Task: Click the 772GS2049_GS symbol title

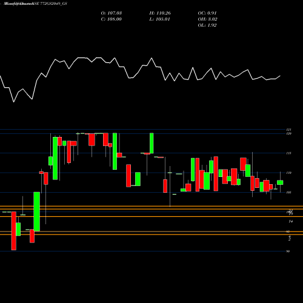Action: pos(54,4)
